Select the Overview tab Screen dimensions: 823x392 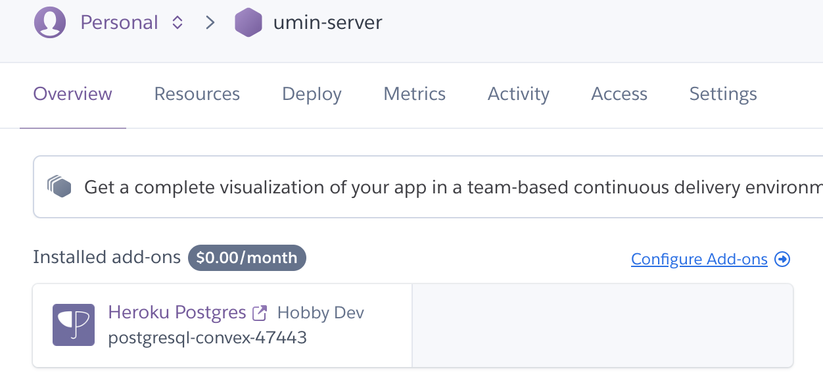coord(73,94)
